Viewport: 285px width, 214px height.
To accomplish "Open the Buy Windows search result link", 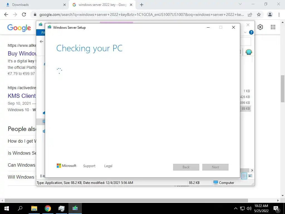I will pos(22,53).
